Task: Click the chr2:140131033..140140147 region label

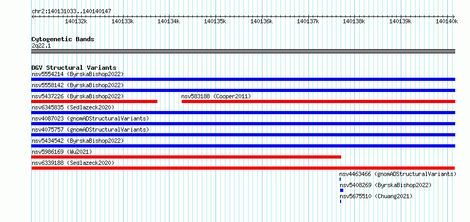Action: [71, 12]
